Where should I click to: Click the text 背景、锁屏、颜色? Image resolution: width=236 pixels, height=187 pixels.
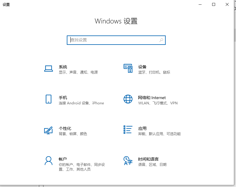[73, 134]
